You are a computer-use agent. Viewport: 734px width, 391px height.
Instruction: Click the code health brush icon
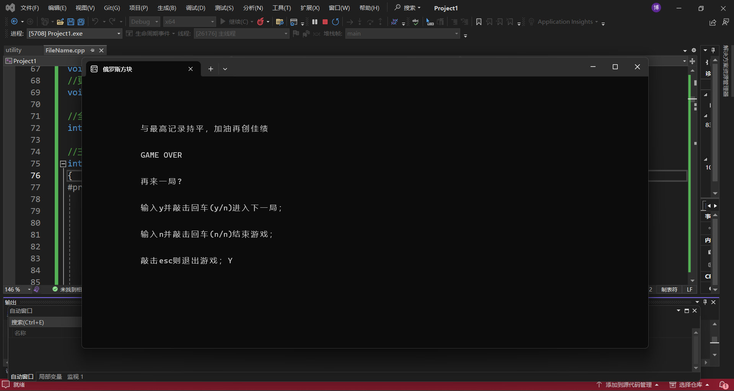(x=37, y=290)
